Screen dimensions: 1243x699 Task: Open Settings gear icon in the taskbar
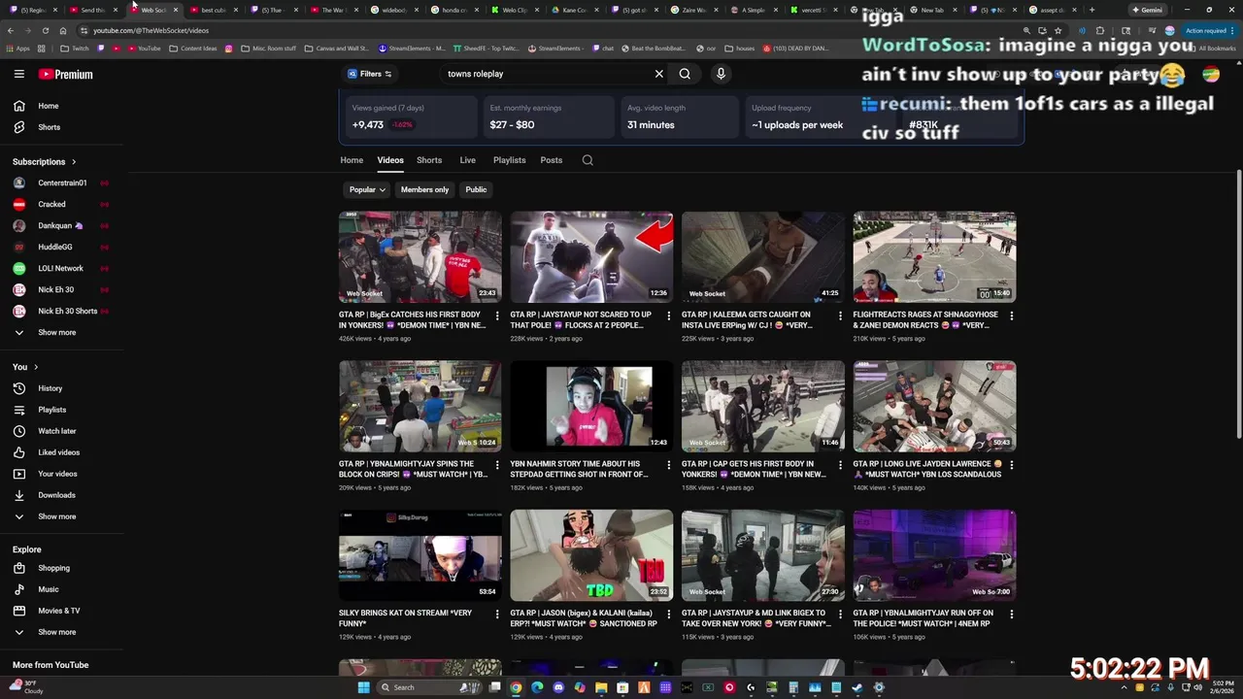(x=879, y=687)
